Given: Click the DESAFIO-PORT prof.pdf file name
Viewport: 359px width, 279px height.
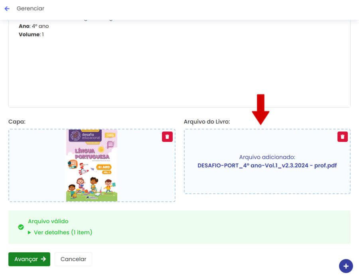Looking at the screenshot, I should tap(267, 165).
